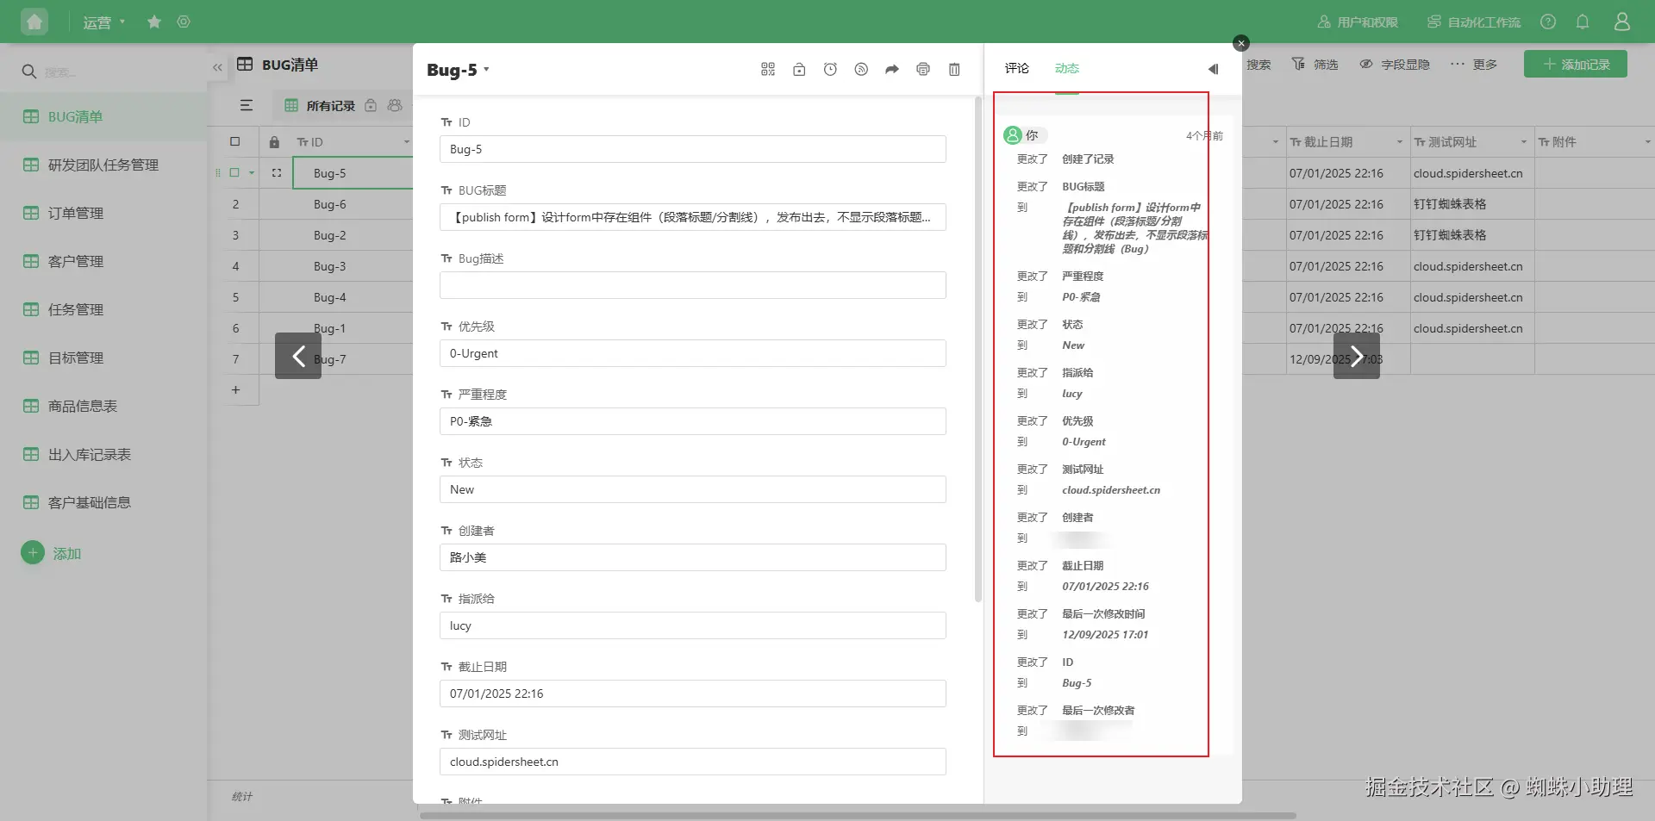
Task: Click the 添加记录 button
Action: [1576, 64]
